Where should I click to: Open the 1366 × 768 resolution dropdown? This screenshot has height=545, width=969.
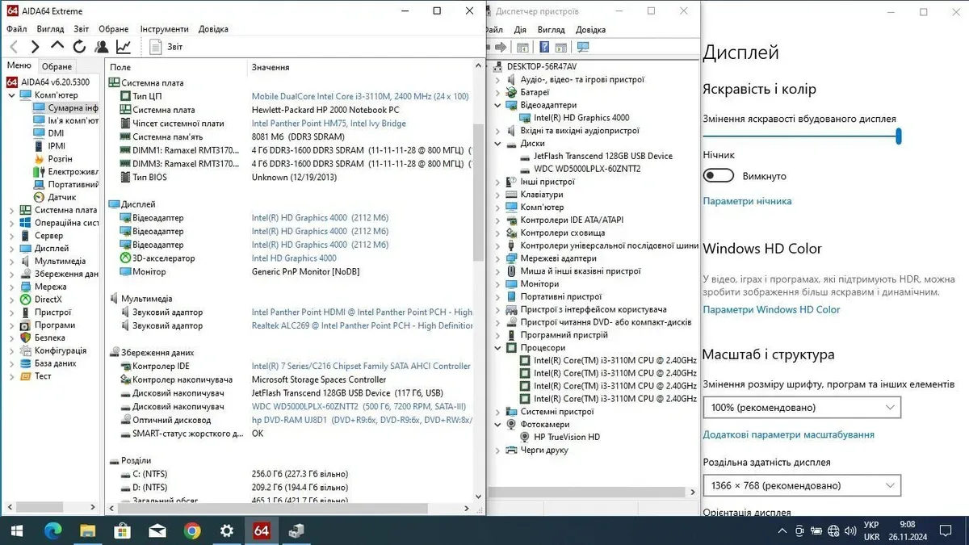pyautogui.click(x=801, y=485)
